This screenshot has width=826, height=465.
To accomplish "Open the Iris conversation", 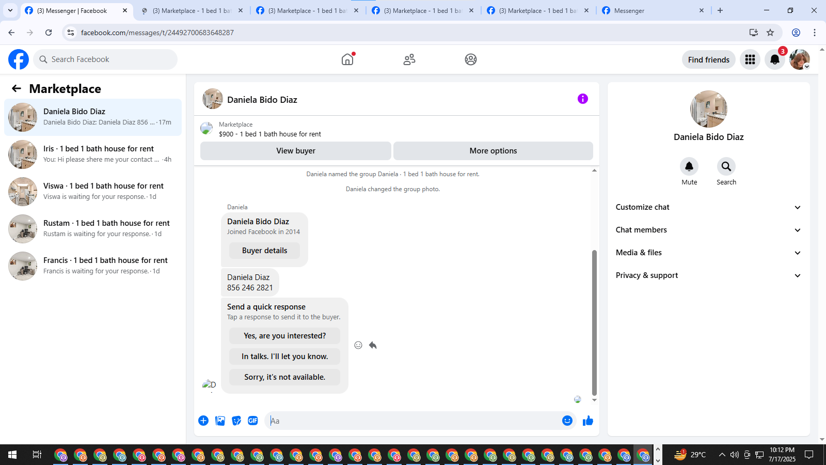I will pos(93,154).
